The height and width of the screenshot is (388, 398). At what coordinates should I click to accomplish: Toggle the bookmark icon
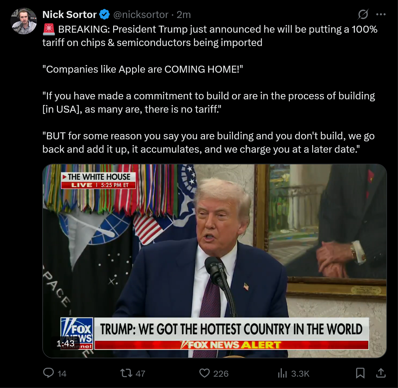click(x=360, y=373)
